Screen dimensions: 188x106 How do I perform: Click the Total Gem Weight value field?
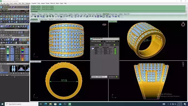103,41
